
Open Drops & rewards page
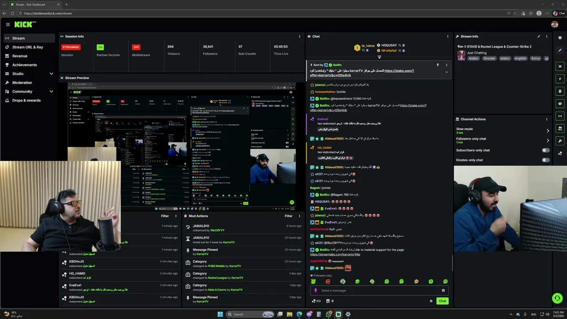point(29,100)
